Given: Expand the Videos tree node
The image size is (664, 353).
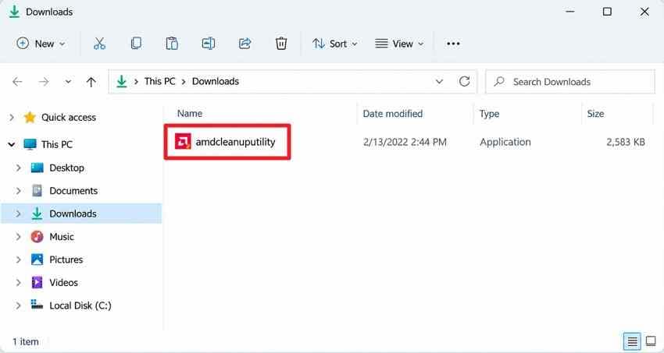Looking at the screenshot, I should 18,283.
